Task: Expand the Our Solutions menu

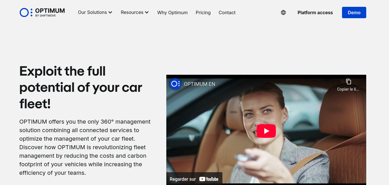Action: [x=92, y=13]
